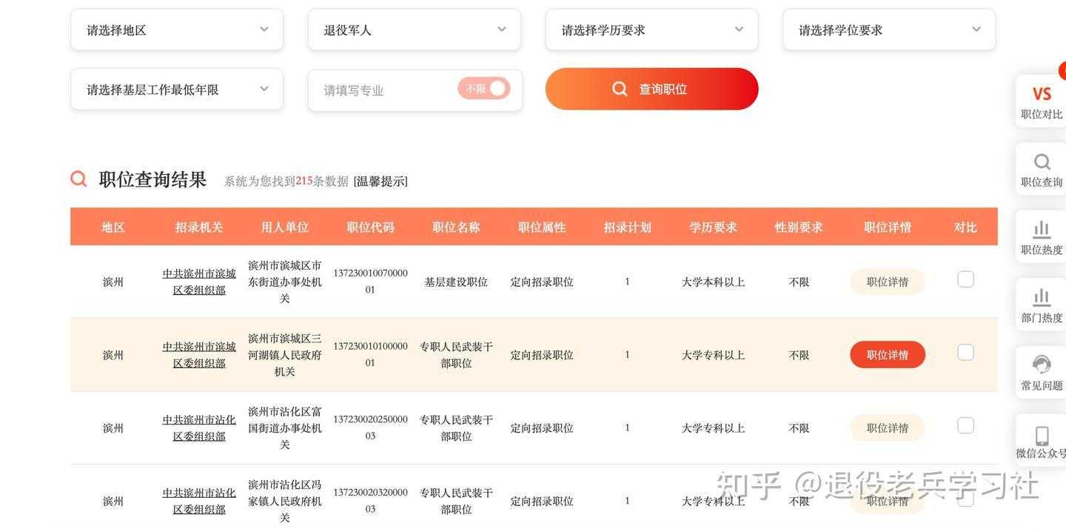Click the 招录计划 column header
The image size is (1066, 529).
(627, 227)
